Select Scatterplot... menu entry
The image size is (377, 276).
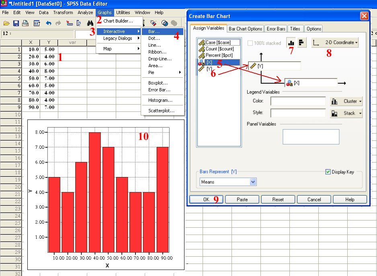pyautogui.click(x=163, y=111)
